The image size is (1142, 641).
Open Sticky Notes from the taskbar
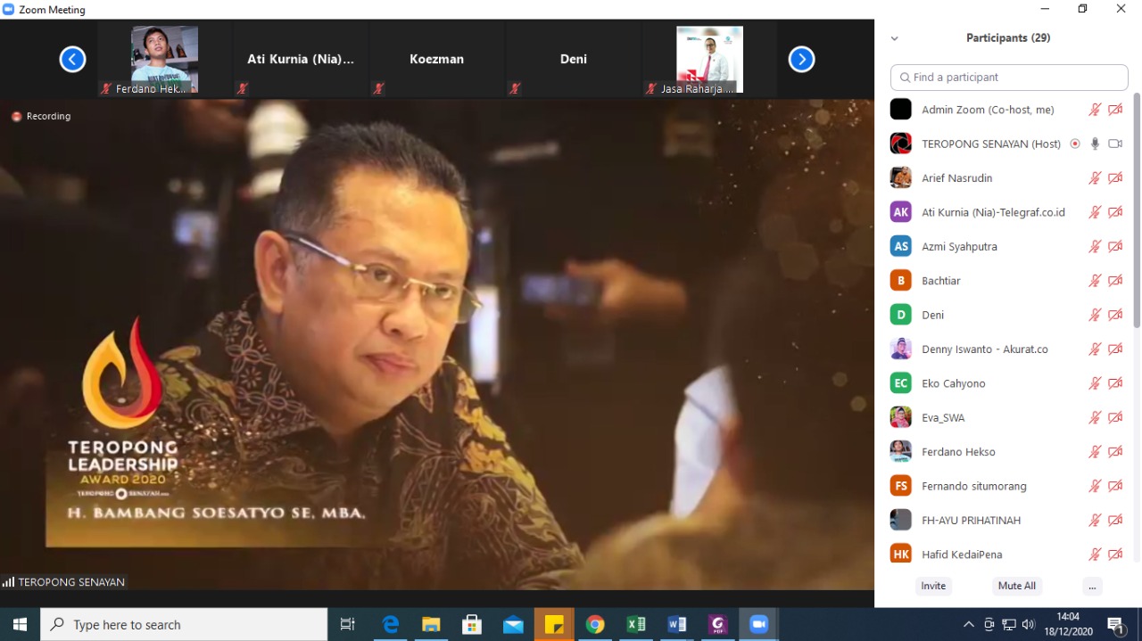(x=554, y=624)
